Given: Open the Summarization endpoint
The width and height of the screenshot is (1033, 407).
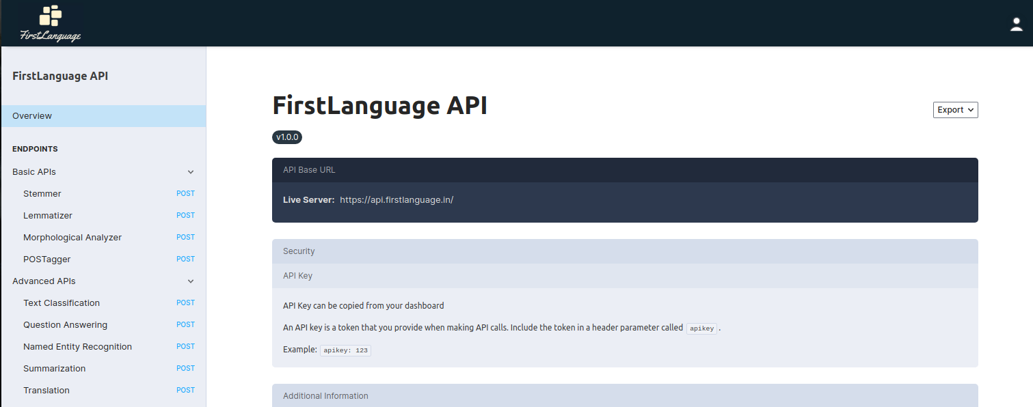Looking at the screenshot, I should pos(55,369).
